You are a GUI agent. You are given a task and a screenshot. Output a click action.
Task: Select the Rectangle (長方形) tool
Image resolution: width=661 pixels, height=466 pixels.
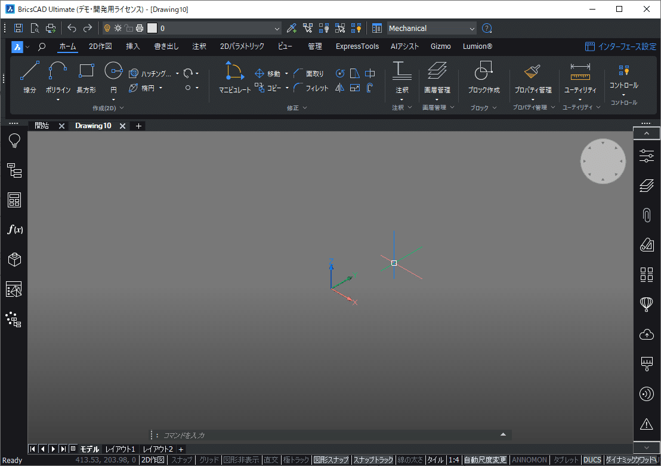point(87,77)
